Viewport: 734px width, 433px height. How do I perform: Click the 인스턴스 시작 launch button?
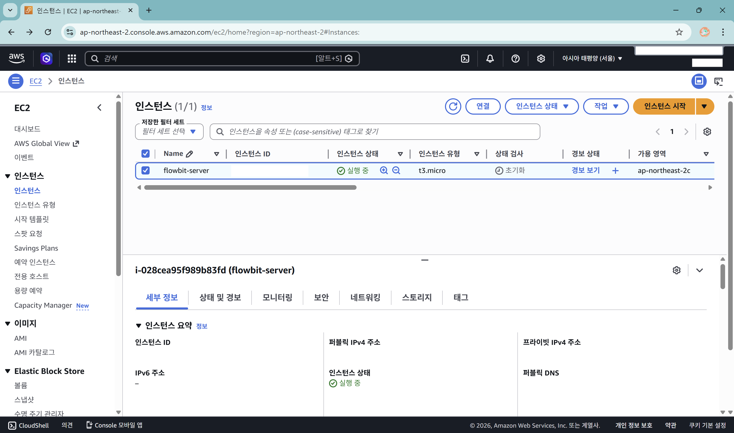[x=664, y=106]
